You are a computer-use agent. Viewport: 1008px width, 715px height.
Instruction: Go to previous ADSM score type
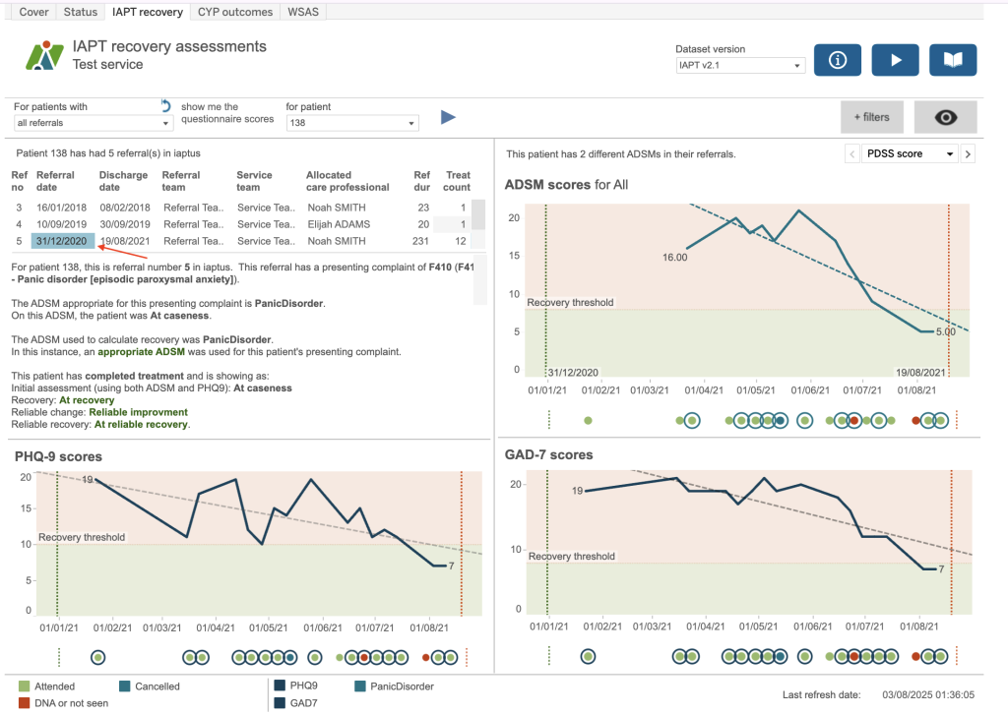tap(852, 154)
